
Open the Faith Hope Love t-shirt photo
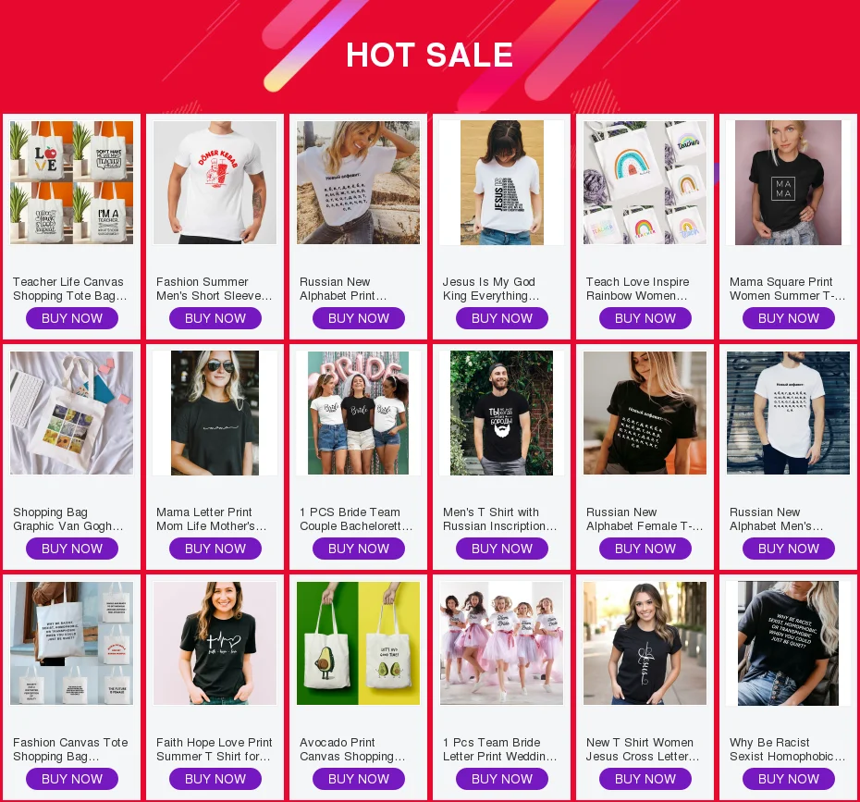click(x=215, y=644)
